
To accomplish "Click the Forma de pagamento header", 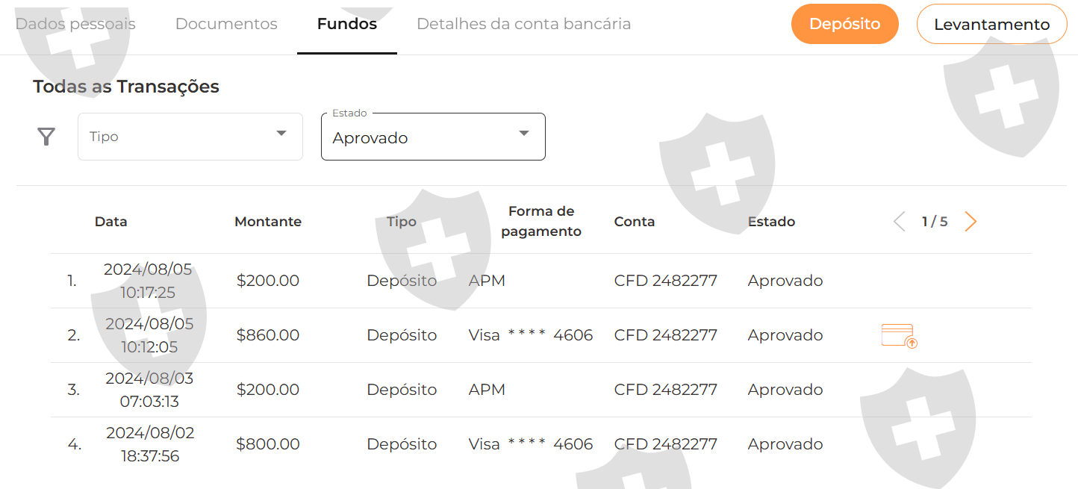I will point(541,222).
